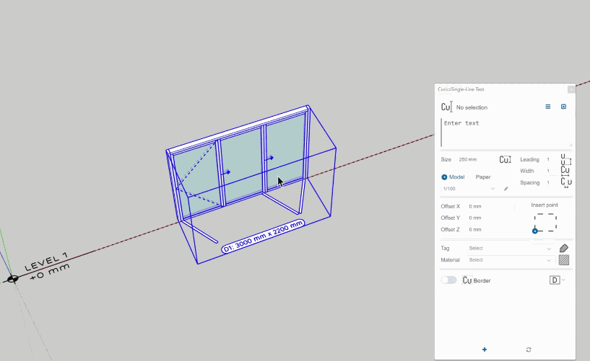
Task: Select the Model radio option
Action: point(444,177)
